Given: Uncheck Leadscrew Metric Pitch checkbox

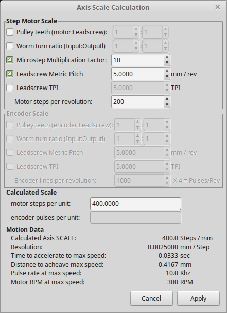Looking at the screenshot, I should coord(10,74).
